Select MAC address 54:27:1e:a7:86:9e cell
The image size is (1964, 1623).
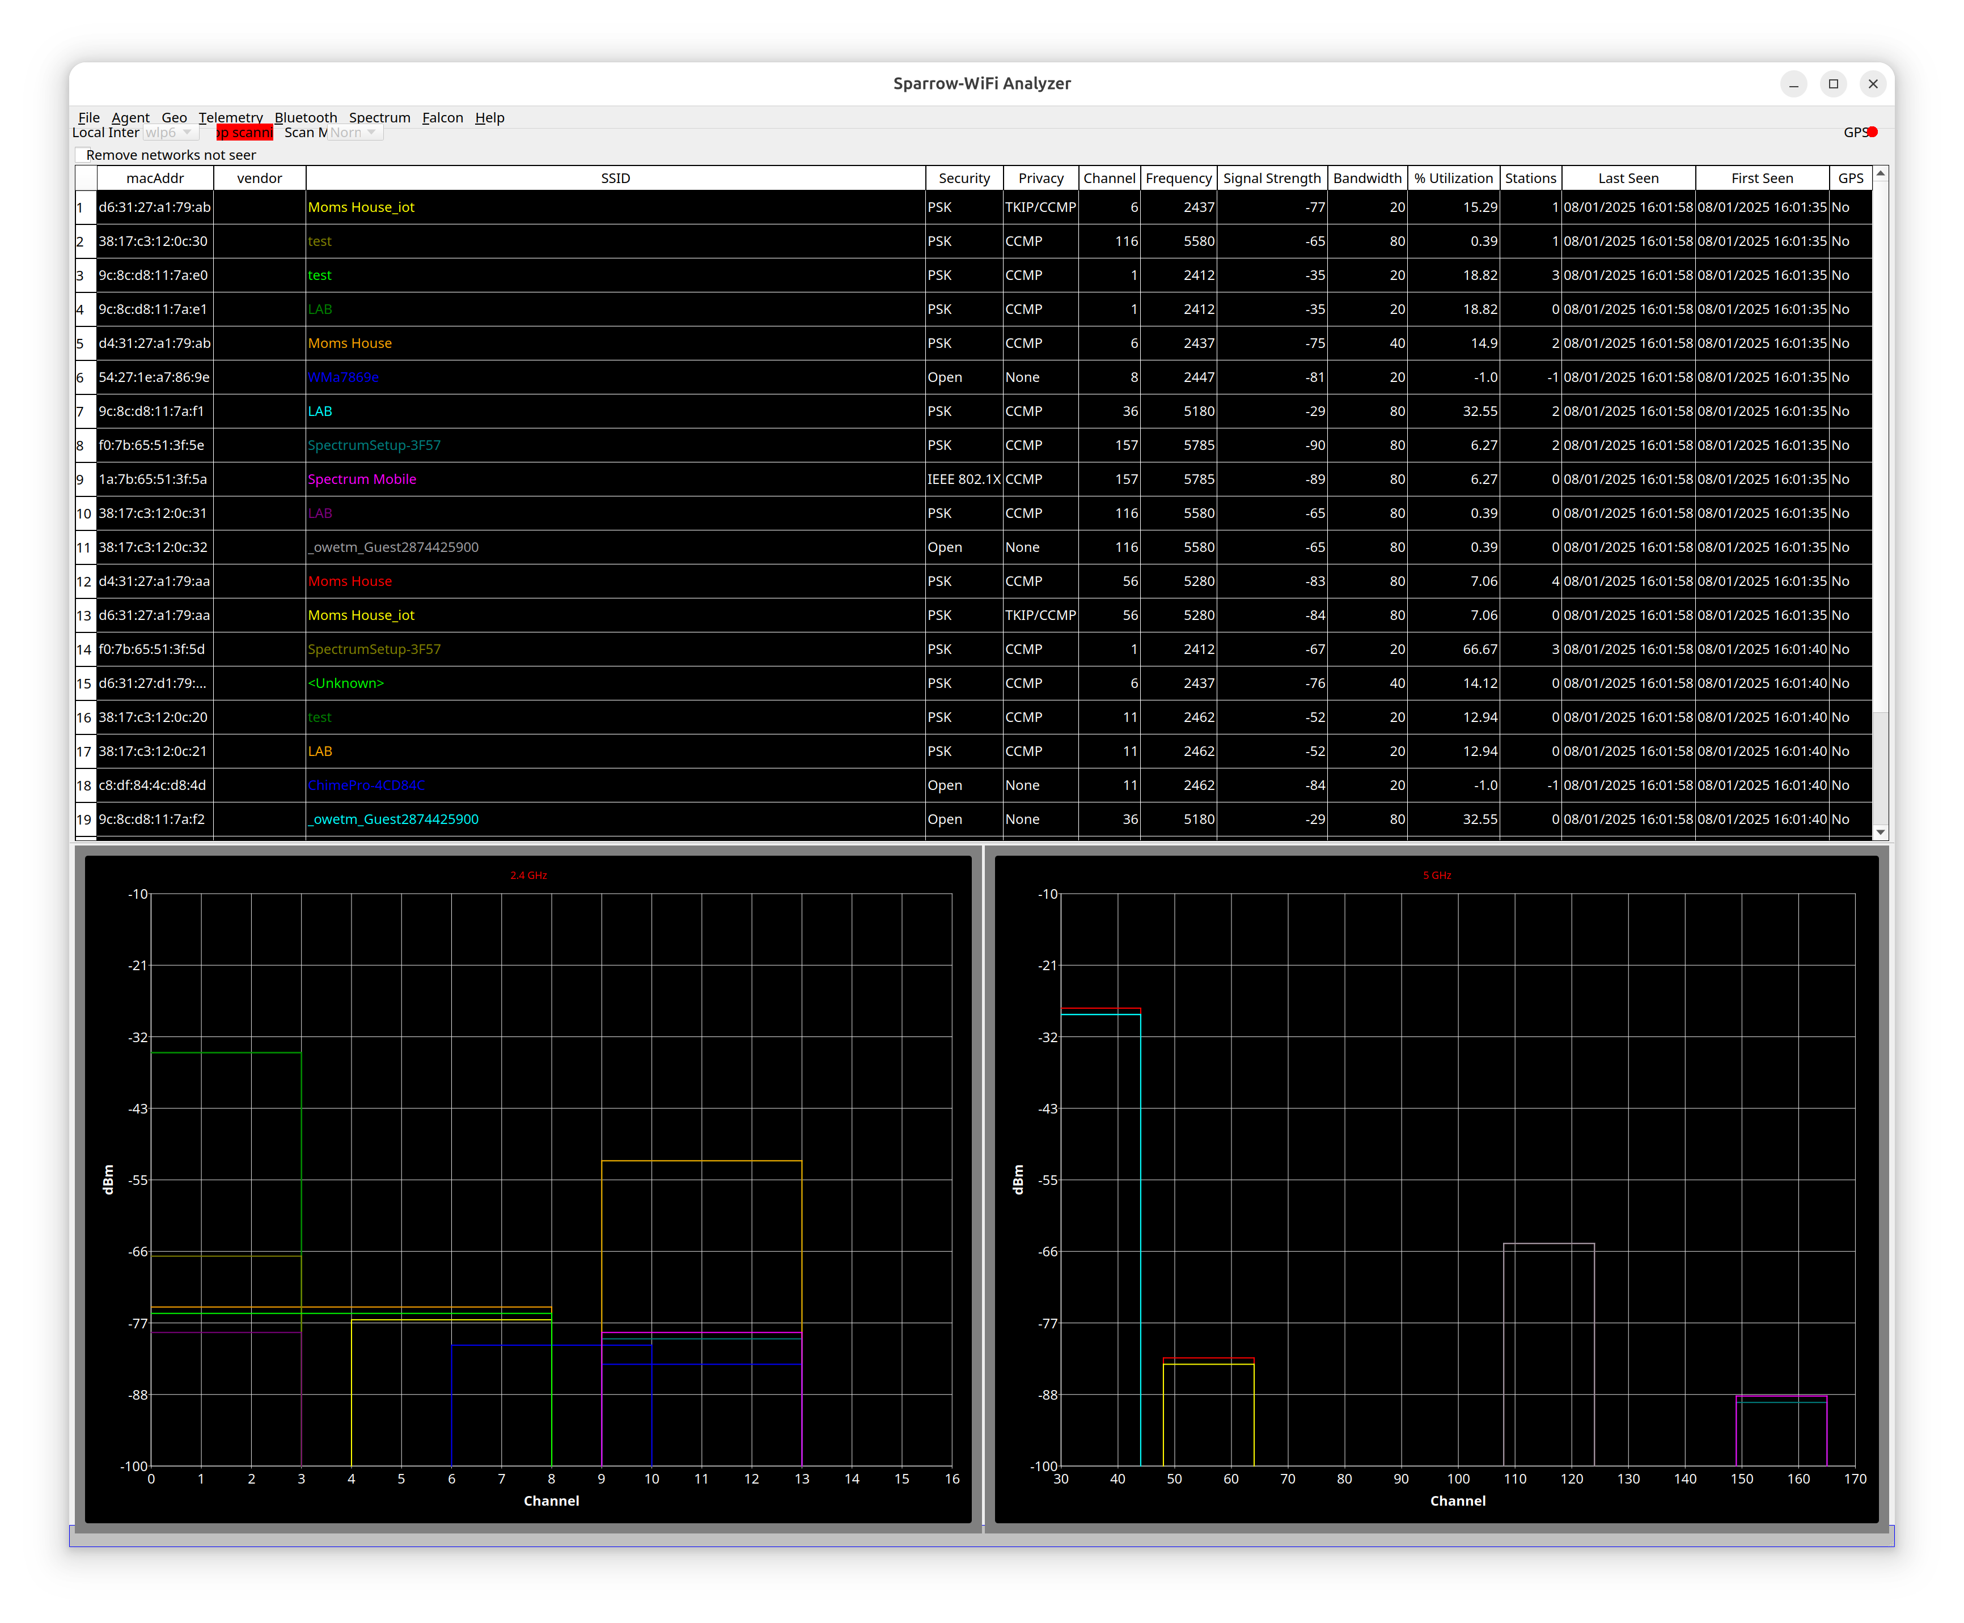(155, 378)
